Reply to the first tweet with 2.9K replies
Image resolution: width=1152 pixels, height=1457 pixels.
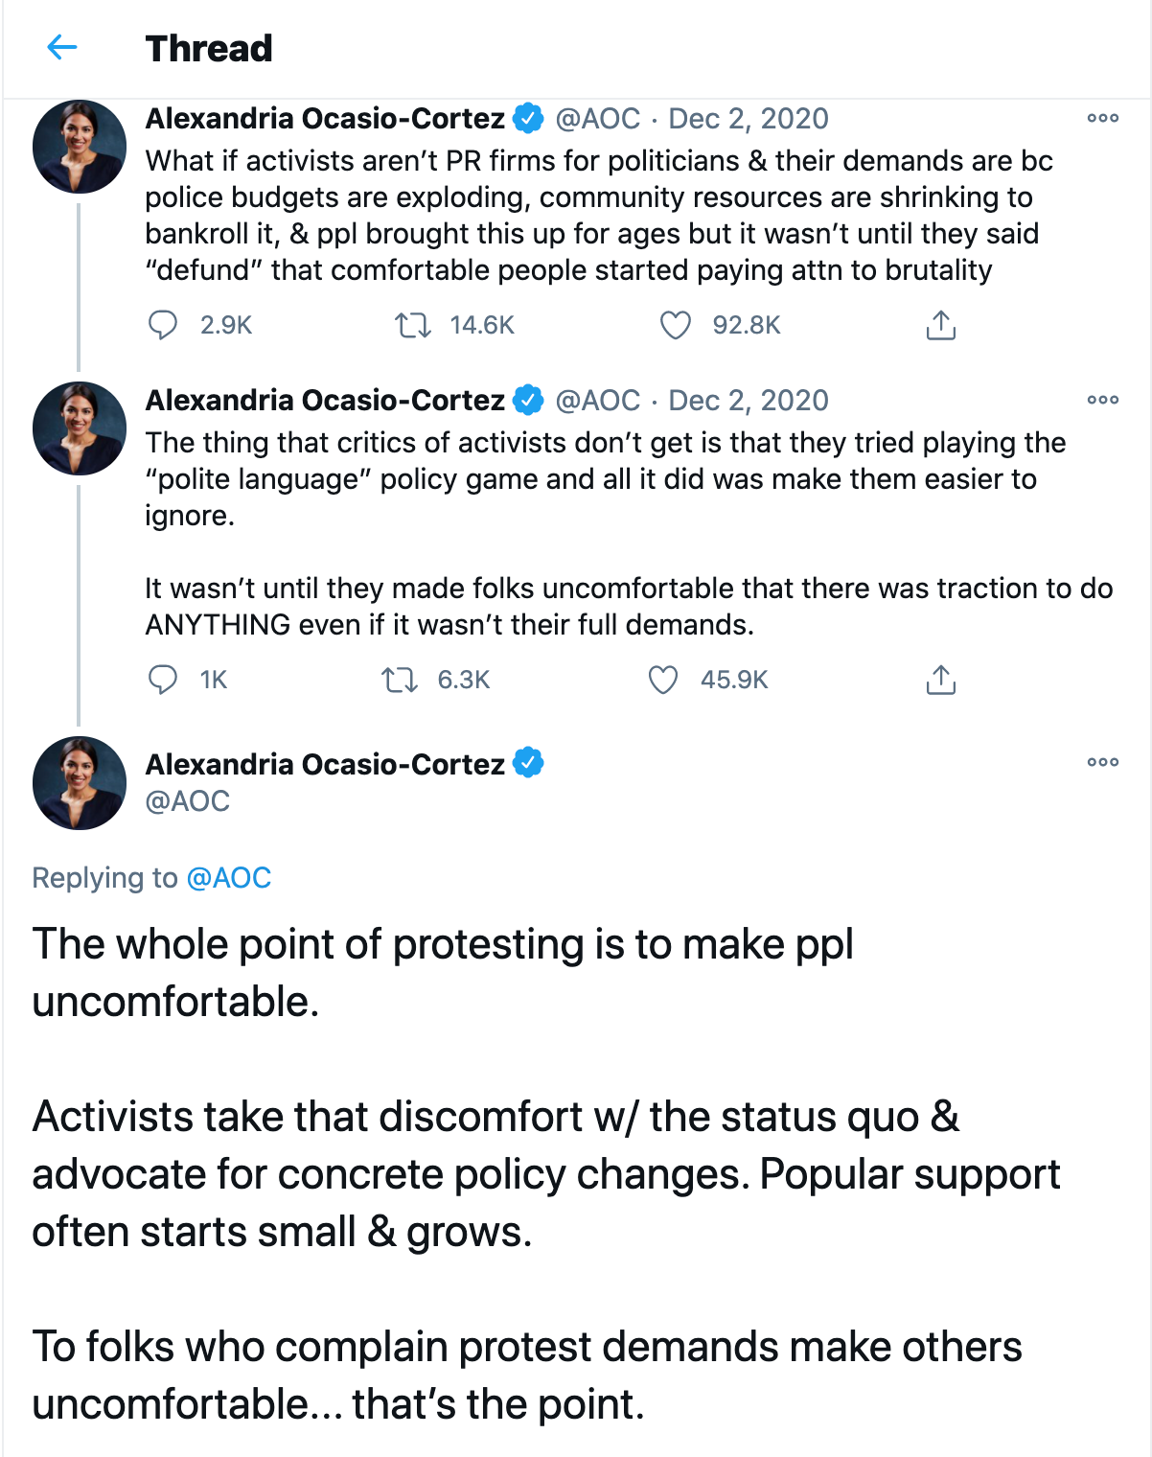pyautogui.click(x=163, y=326)
